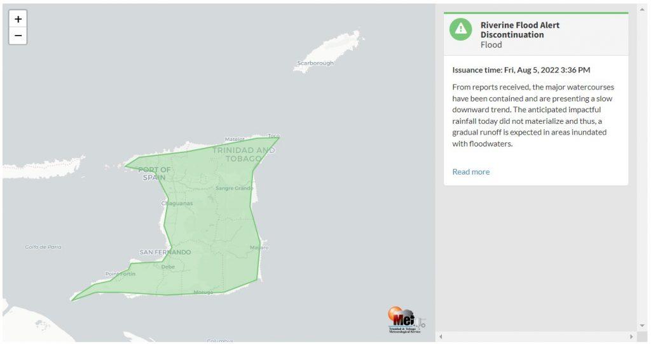Click the Port of Spain map label
The image size is (651, 344).
(154, 173)
